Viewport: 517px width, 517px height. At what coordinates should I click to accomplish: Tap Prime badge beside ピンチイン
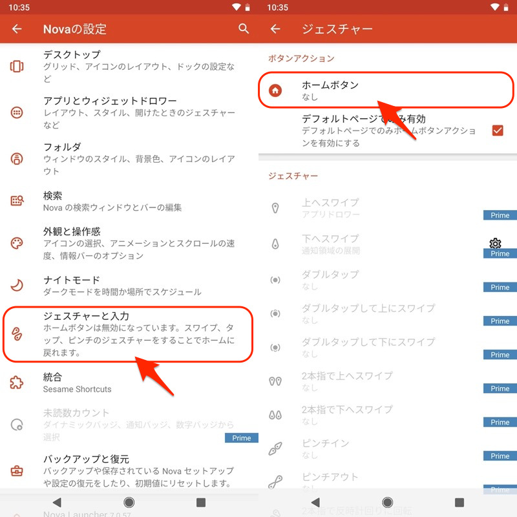point(500,456)
